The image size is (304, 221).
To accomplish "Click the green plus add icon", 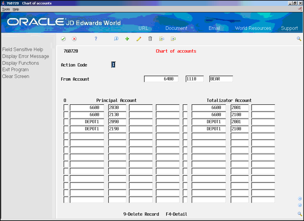I will [127, 39].
